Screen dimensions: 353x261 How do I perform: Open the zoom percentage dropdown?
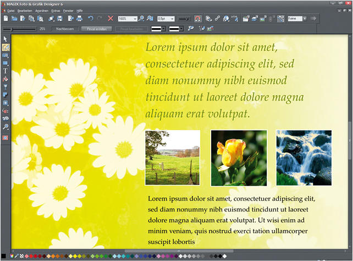(x=135, y=19)
